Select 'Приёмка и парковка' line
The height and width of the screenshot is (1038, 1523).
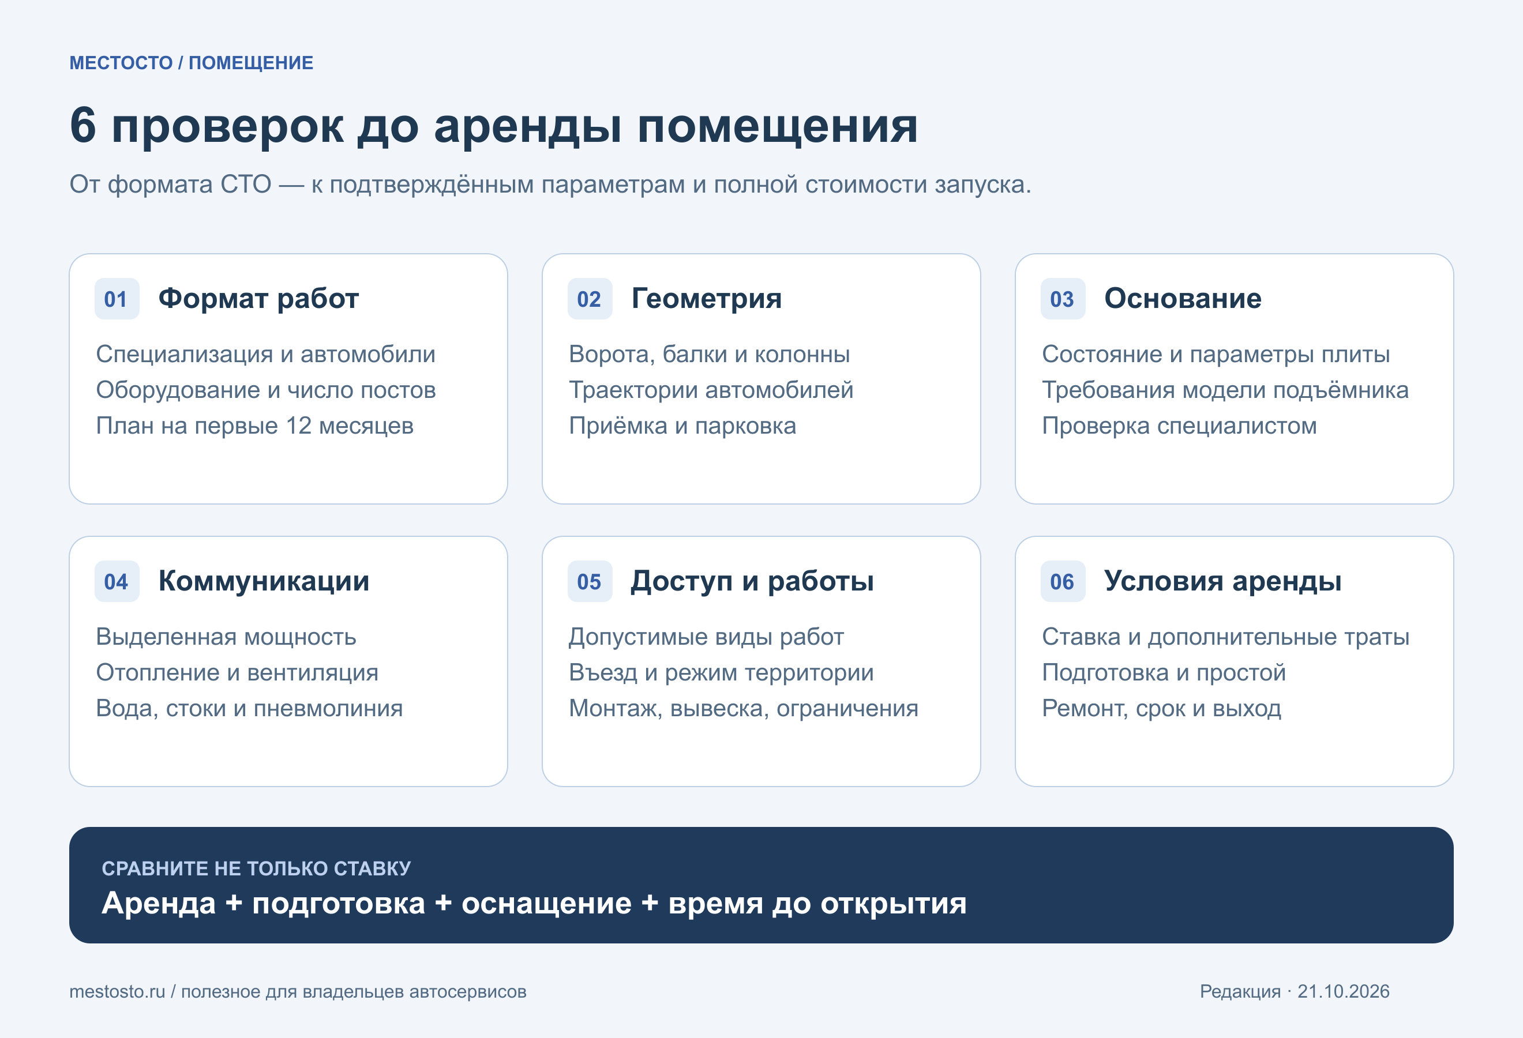682,426
